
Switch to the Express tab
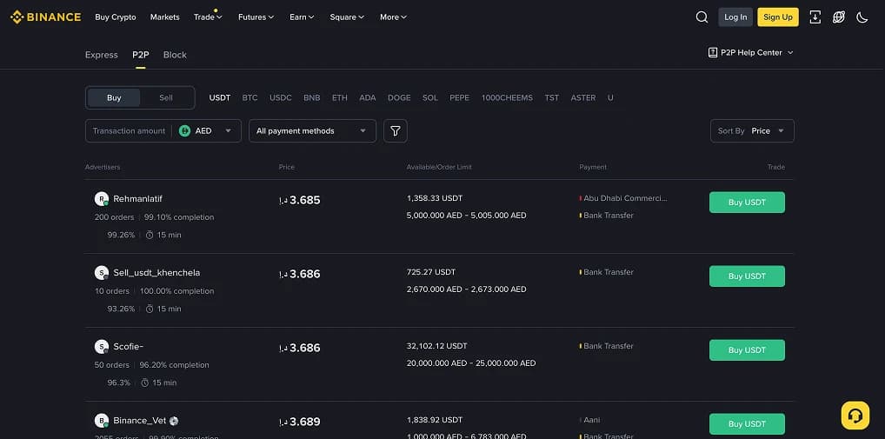[102, 55]
